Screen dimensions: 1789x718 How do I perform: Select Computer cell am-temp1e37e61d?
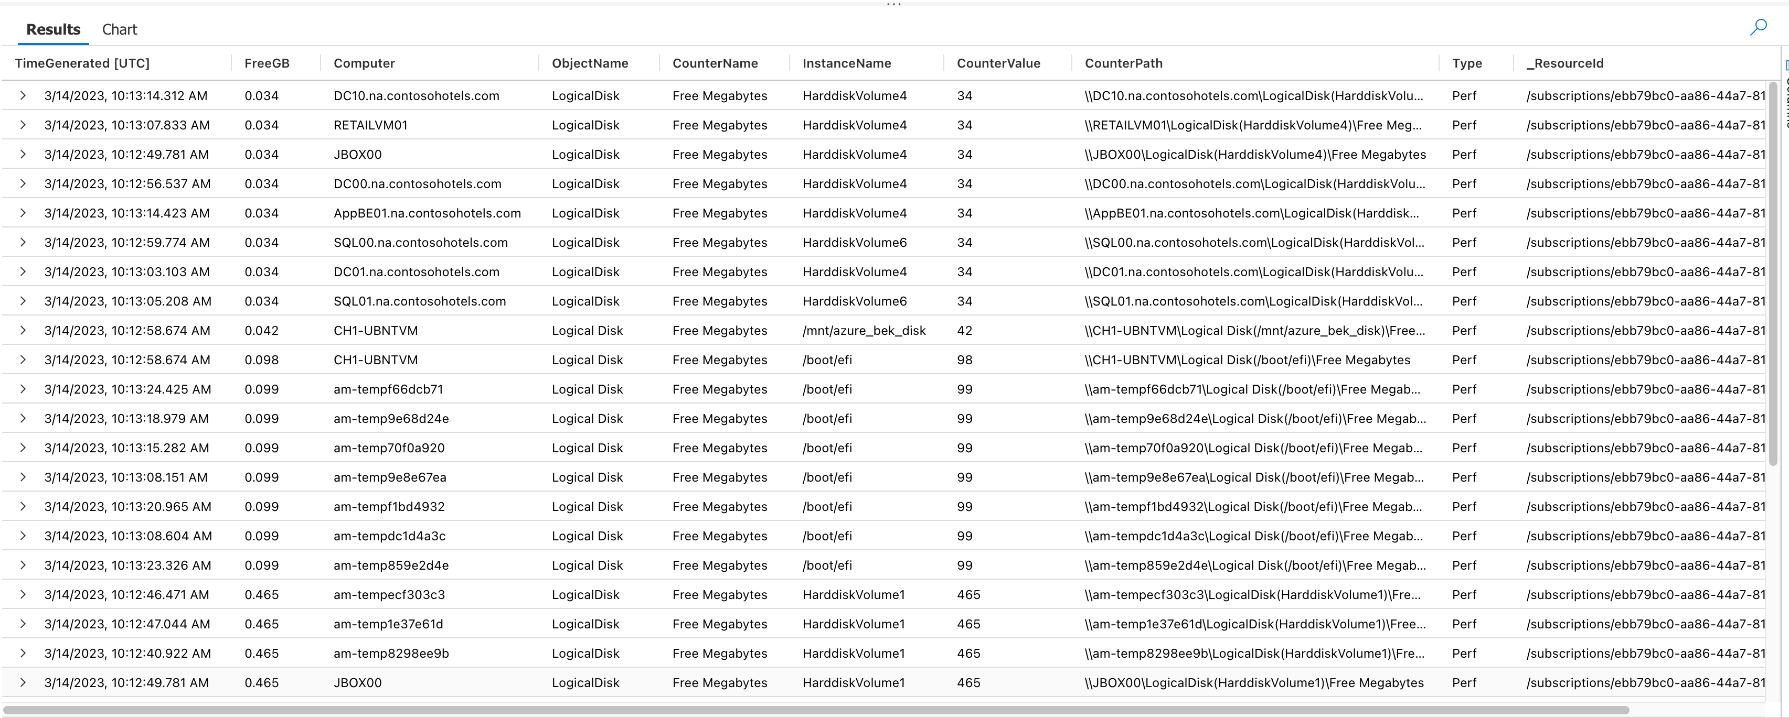(388, 624)
